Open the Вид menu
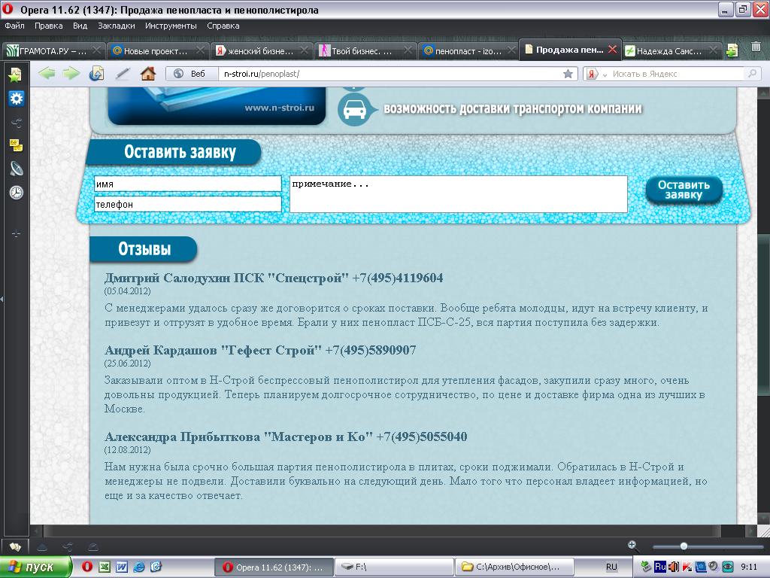The image size is (770, 578). click(80, 26)
